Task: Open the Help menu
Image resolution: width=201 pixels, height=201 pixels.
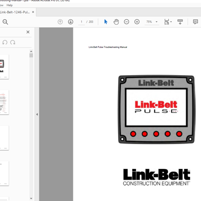Action: [10, 5]
